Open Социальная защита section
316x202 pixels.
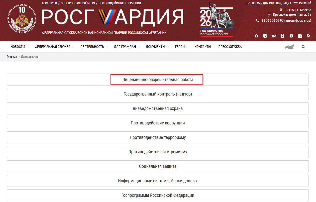click(x=158, y=166)
